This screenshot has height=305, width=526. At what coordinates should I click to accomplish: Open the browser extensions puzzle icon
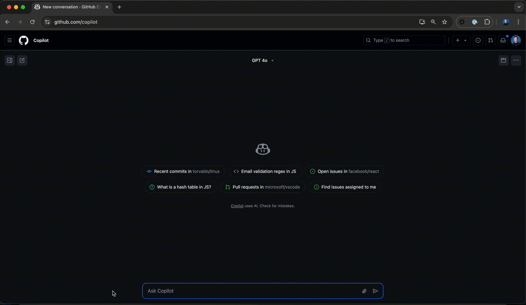pos(487,22)
